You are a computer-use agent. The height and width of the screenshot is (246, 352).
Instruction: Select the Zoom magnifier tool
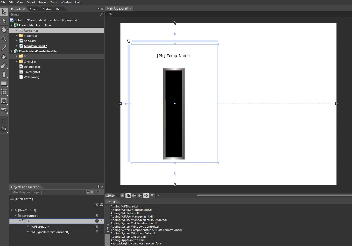pos(4,39)
